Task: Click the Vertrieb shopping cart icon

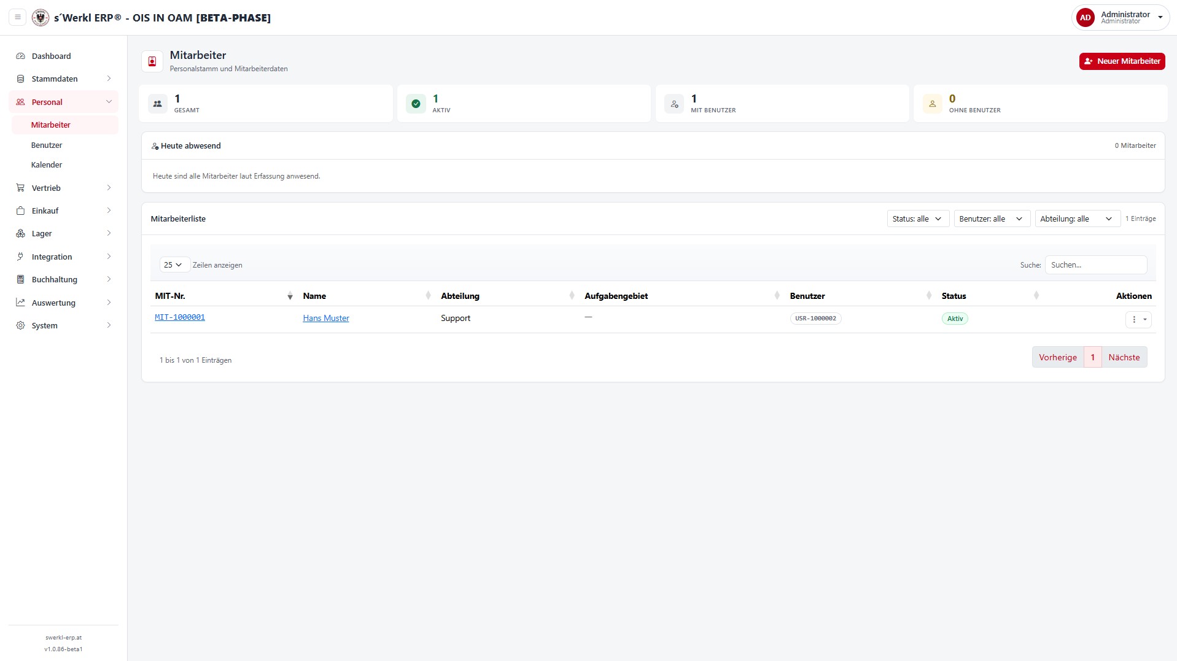Action: 20,188
